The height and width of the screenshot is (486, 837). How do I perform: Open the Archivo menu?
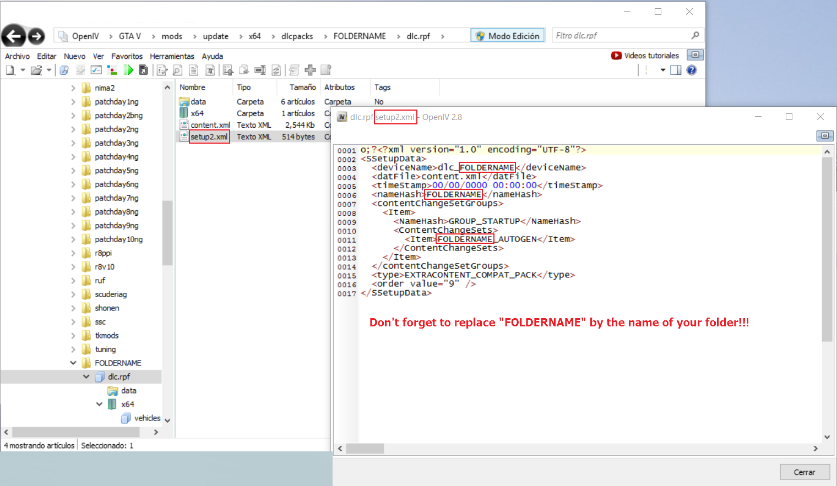17,56
